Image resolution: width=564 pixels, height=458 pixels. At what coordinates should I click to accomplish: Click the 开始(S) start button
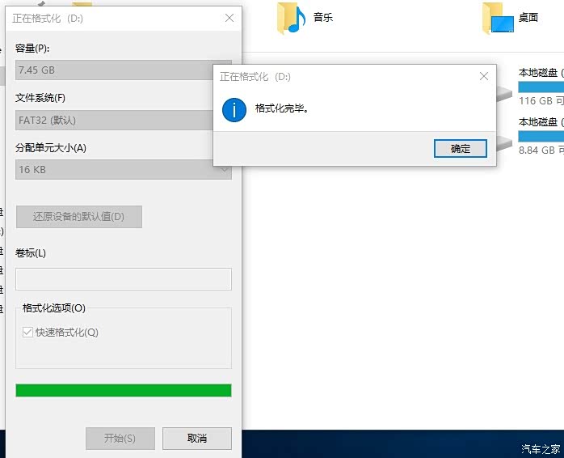pyautogui.click(x=120, y=439)
